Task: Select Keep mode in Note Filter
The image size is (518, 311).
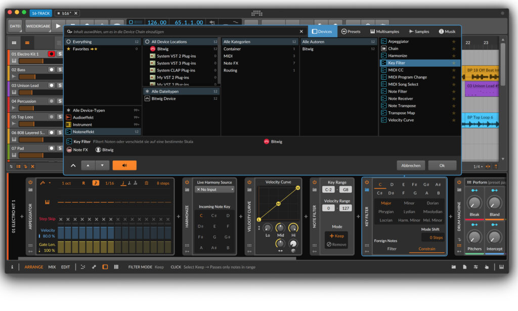Action: 336,236
